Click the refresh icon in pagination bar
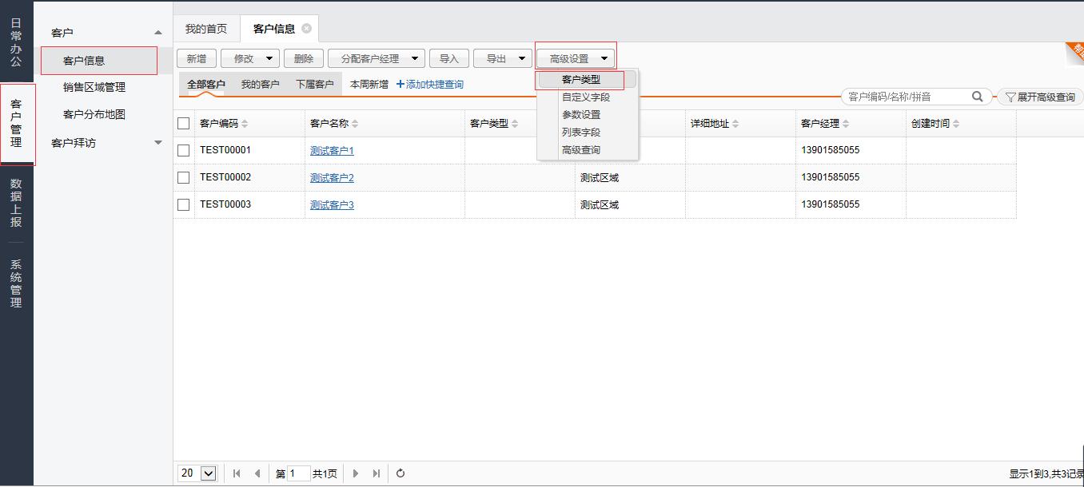Screen dimensions: 1084x487 click(401, 473)
